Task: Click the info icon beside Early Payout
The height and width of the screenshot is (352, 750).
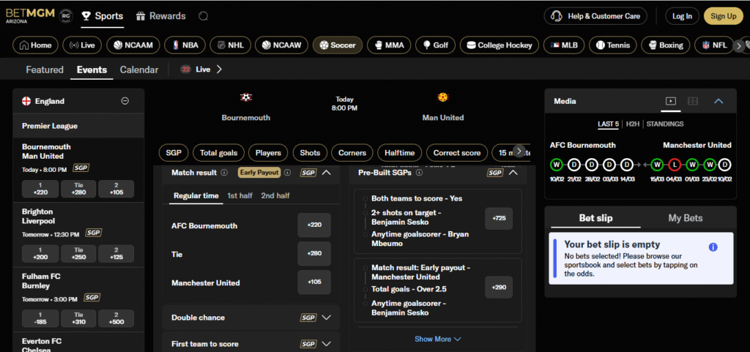Action: click(287, 173)
